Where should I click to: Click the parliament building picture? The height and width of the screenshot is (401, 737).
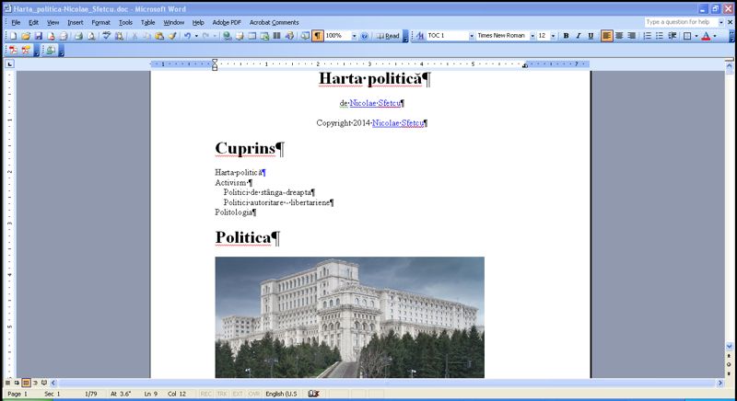[x=350, y=317]
